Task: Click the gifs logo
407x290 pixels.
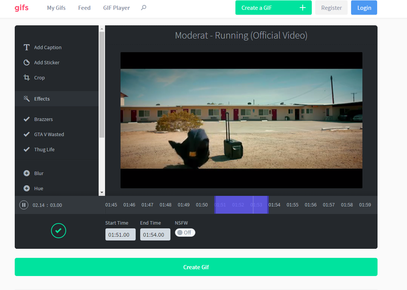Action: (x=22, y=8)
